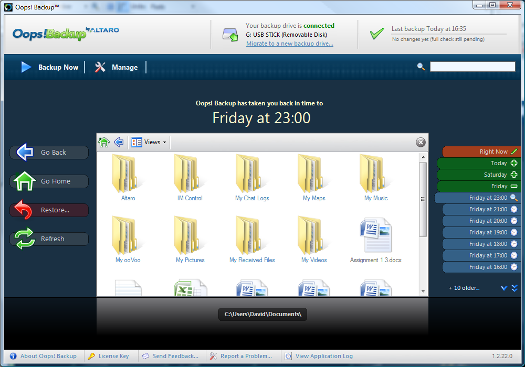This screenshot has width=525, height=367.
Task: Click the search magnifier icon
Action: coord(421,67)
